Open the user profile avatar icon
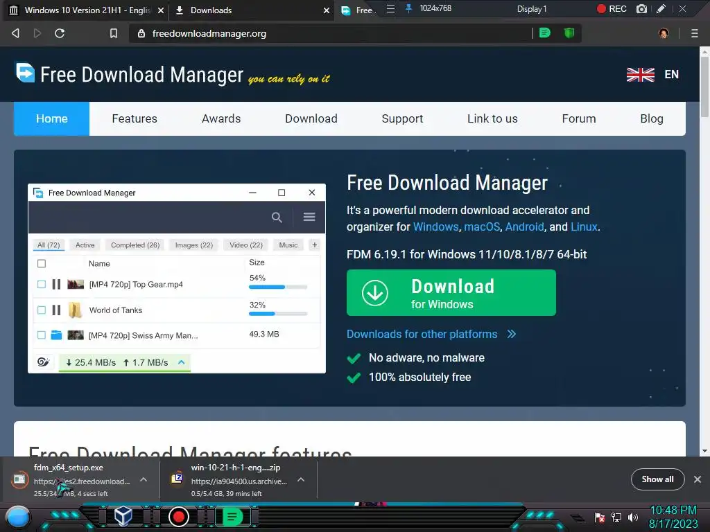The image size is (710, 532). (664, 33)
